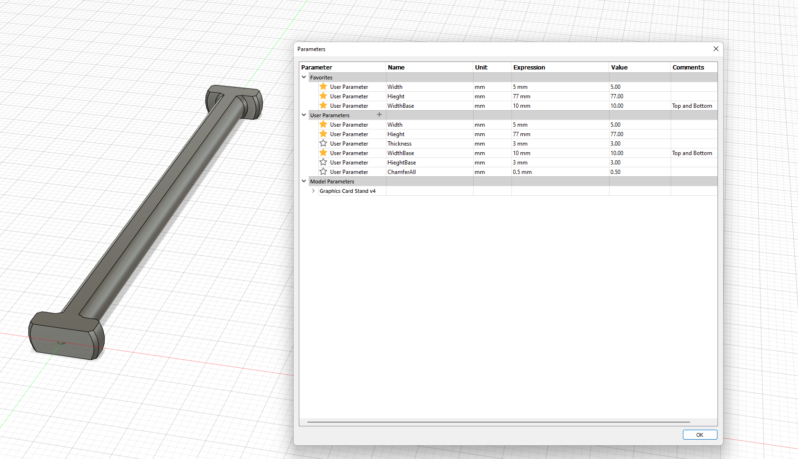
Task: Click the 77 mm expression under Favorites
Action: (x=560, y=96)
